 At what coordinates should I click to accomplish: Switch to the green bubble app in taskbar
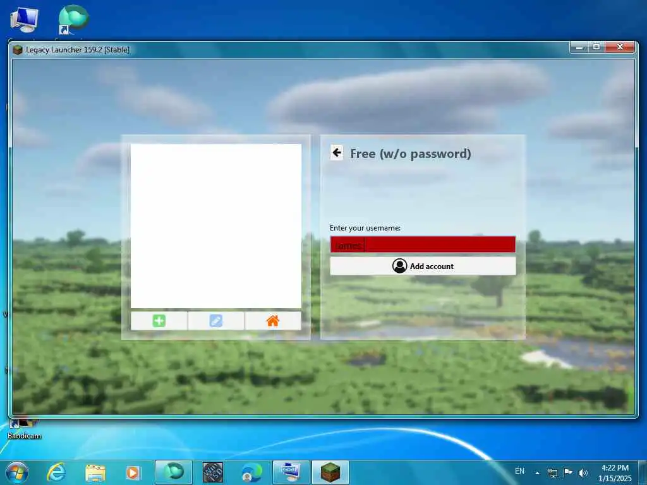click(x=173, y=472)
